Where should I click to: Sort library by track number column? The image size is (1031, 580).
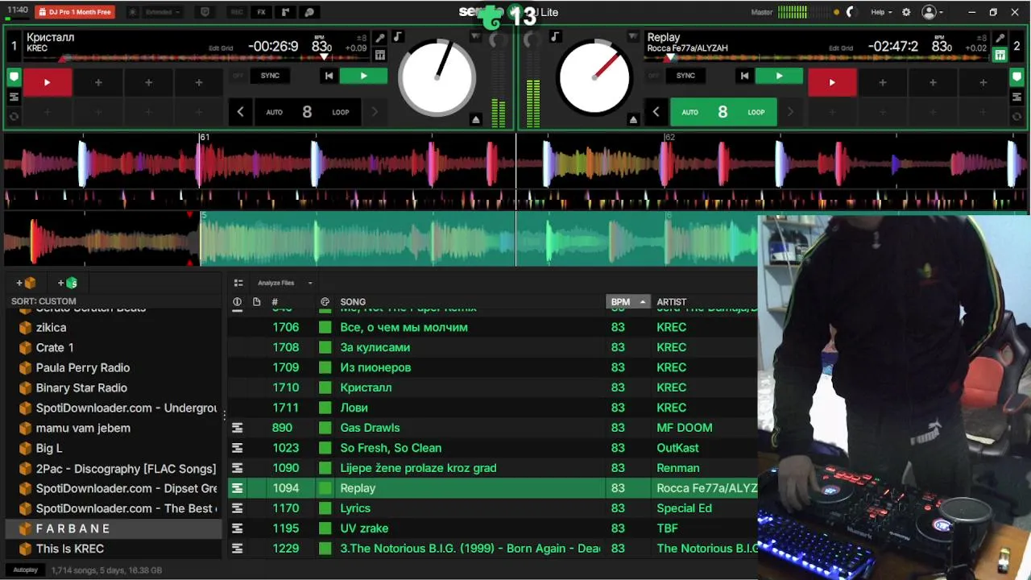(275, 302)
